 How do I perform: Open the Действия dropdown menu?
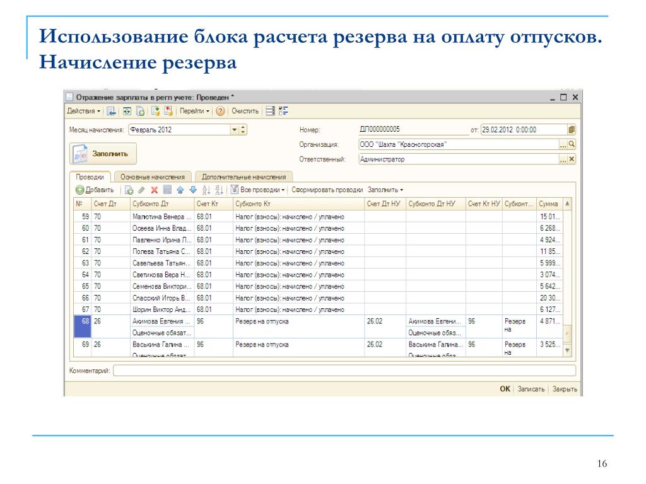pos(84,111)
